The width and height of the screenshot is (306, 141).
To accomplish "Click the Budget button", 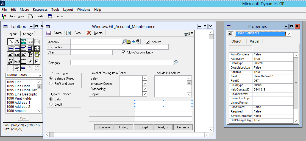I will click(x=143, y=127).
